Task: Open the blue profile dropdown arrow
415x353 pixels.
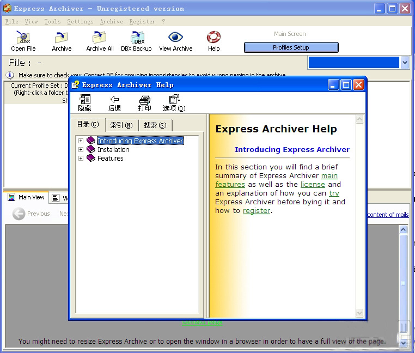Action: (405, 63)
